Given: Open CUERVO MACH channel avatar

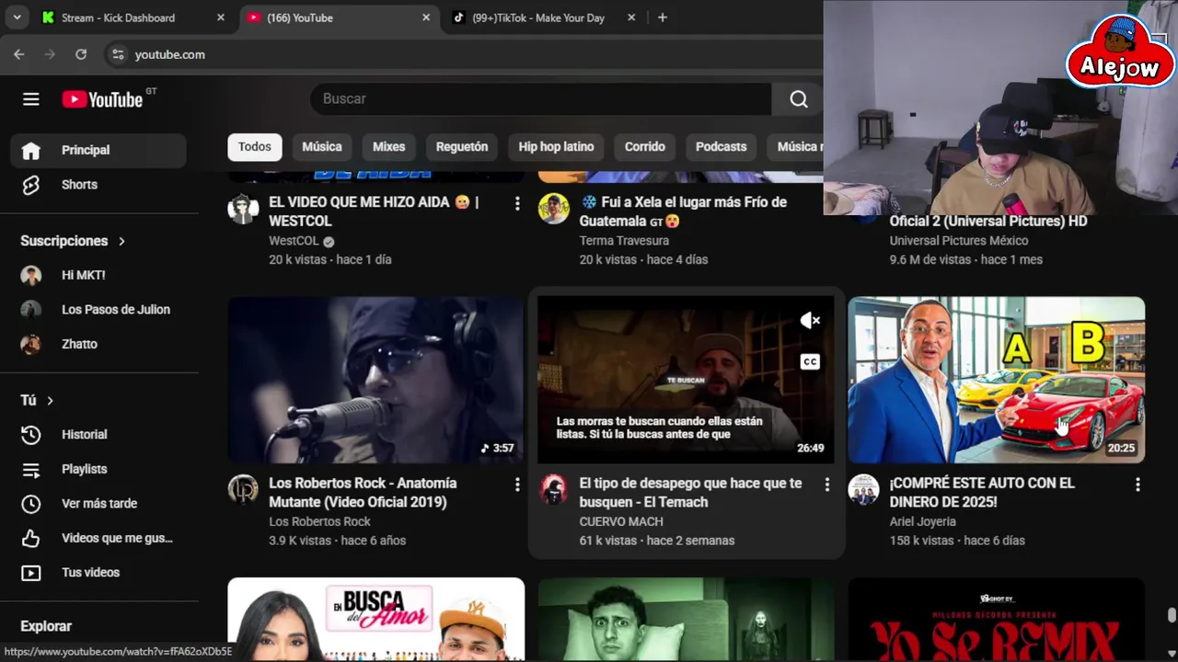Looking at the screenshot, I should [x=553, y=489].
